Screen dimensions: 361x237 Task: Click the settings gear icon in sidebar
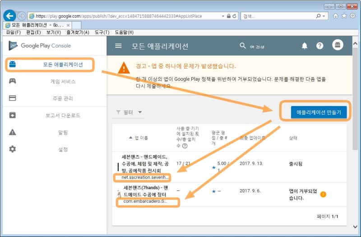click(13, 149)
